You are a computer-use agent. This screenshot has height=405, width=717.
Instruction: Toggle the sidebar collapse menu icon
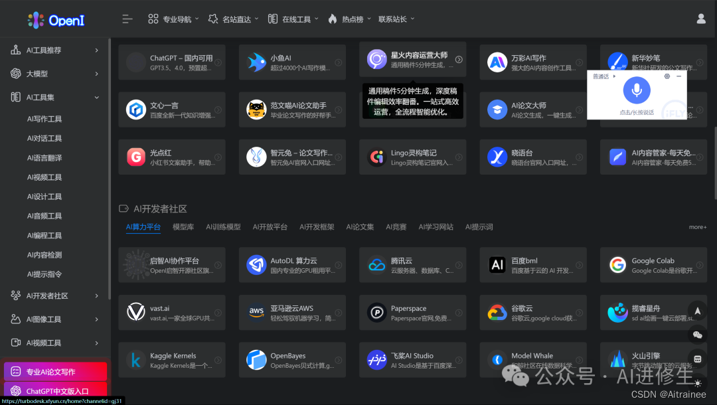tap(127, 19)
